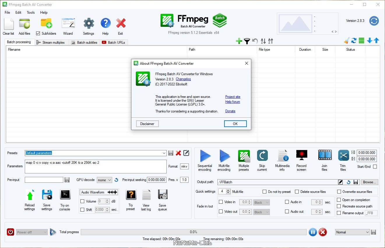Viewport: 385px width, 248px height.
Task: Open the Changelog link
Action: click(x=183, y=79)
